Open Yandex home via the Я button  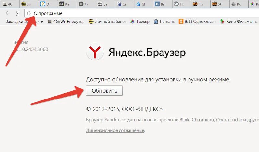coord(17,13)
